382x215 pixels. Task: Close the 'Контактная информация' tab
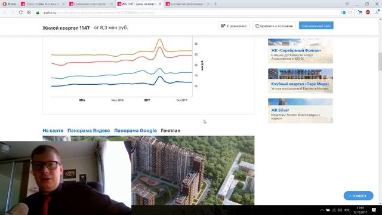coord(208,4)
